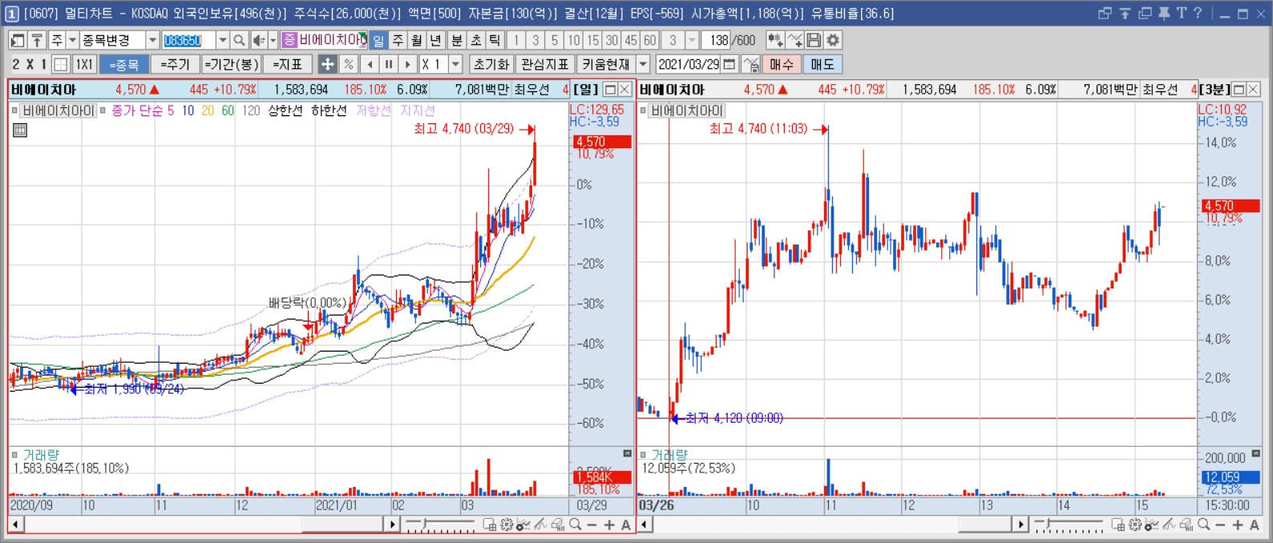Click the percent scale icon
Image resolution: width=1273 pixels, height=543 pixels.
(x=348, y=64)
